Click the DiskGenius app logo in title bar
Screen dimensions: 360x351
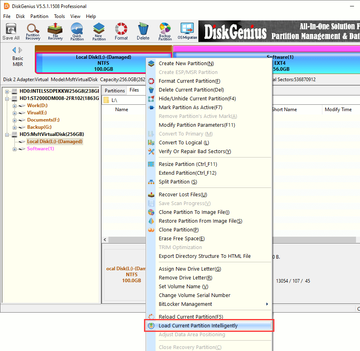tap(6, 6)
